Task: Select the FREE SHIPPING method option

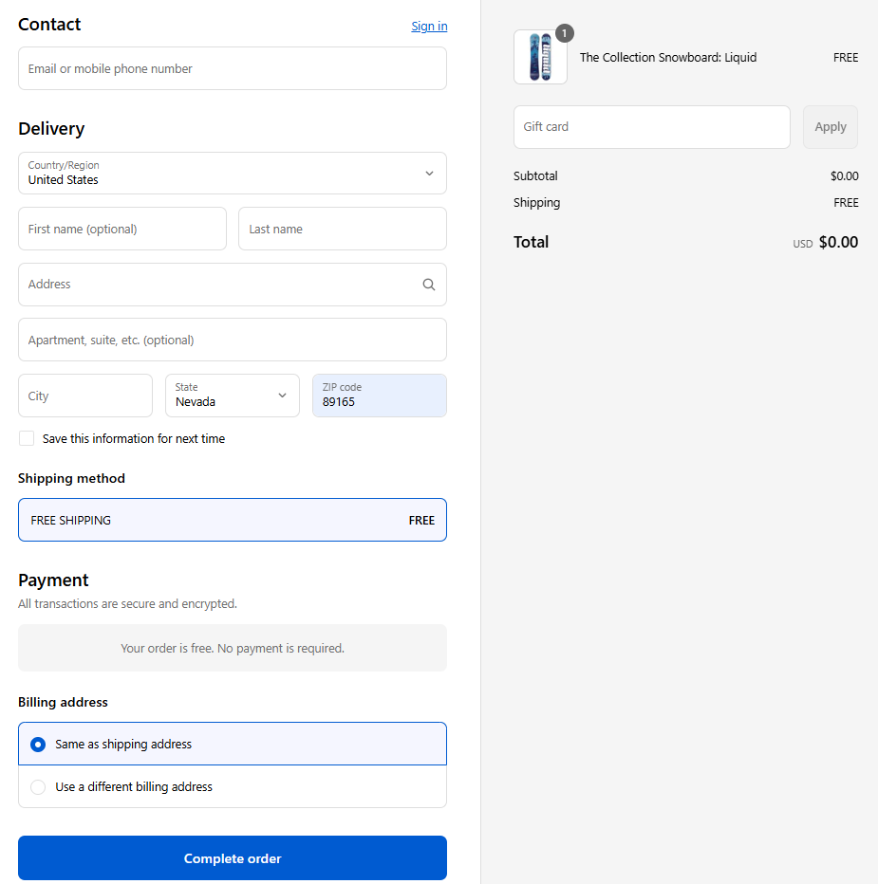Action: coord(232,520)
